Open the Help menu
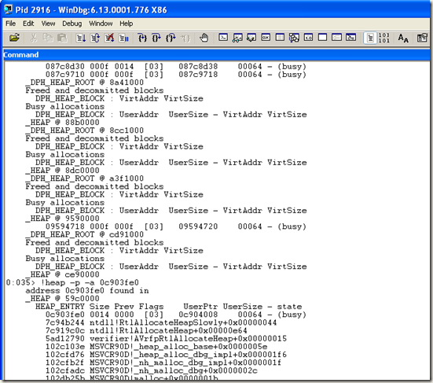 coord(127,24)
